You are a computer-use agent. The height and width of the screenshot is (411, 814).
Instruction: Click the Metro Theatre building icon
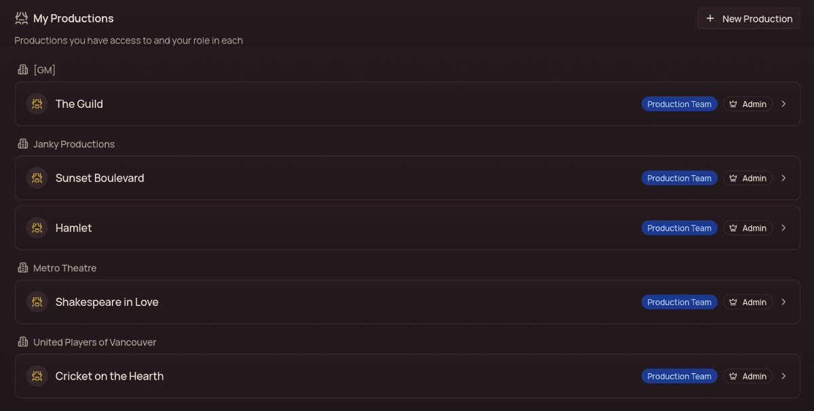[23, 268]
